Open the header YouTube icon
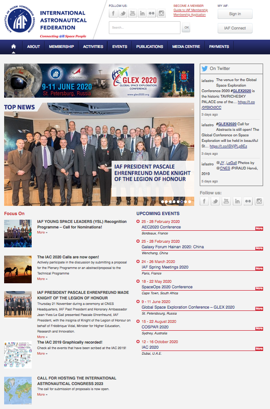This screenshot has width=270, height=409. pos(132,13)
